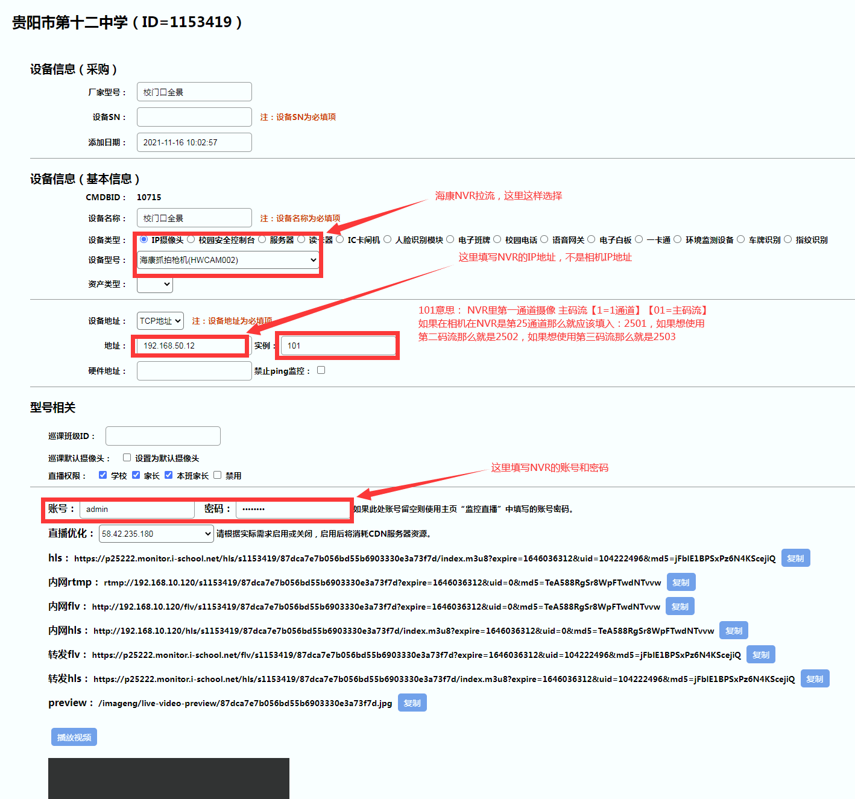Screen dimensions: 855x799
Task: Expand the 资产类型 dropdown
Action: 155,284
